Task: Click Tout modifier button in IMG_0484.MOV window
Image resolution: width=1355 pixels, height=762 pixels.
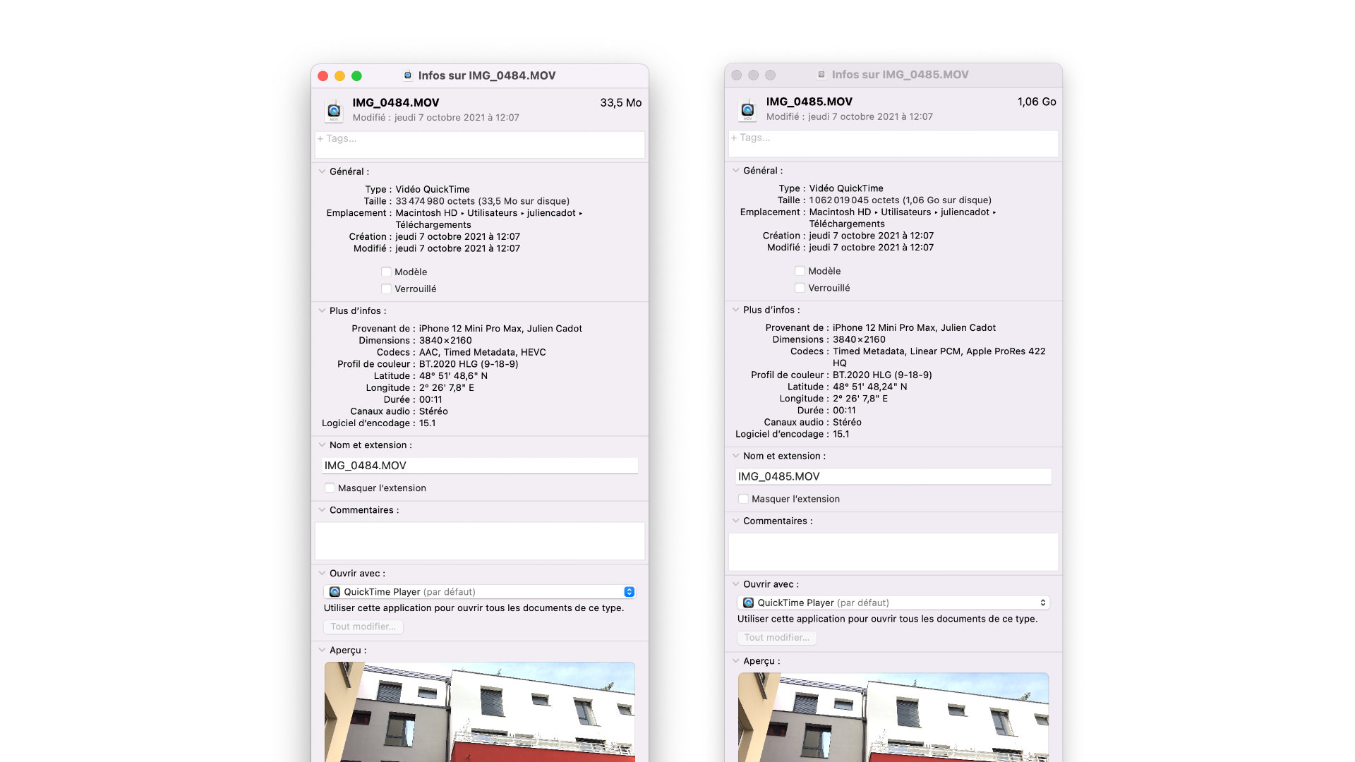Action: [x=363, y=627]
